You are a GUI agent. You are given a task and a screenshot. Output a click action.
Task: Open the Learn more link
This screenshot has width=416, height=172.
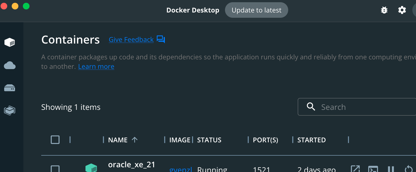point(96,67)
